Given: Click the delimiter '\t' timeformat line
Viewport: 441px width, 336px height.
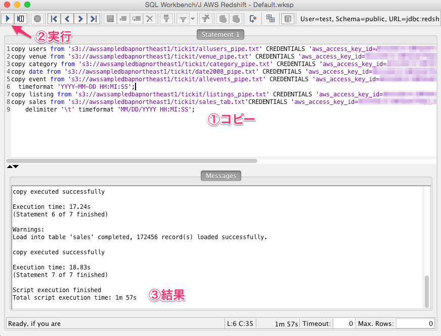Looking at the screenshot, I should pyautogui.click(x=110, y=109).
